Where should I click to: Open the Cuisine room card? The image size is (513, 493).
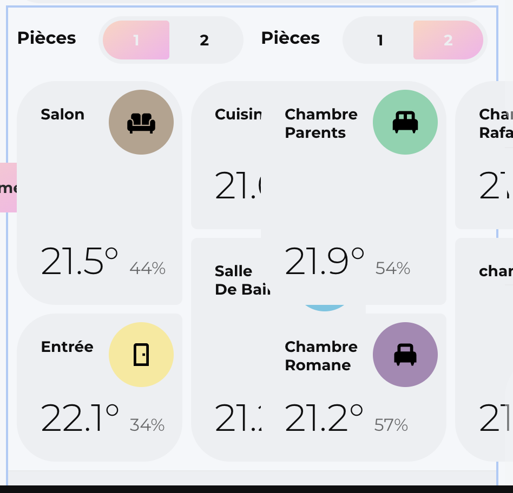coord(238,115)
